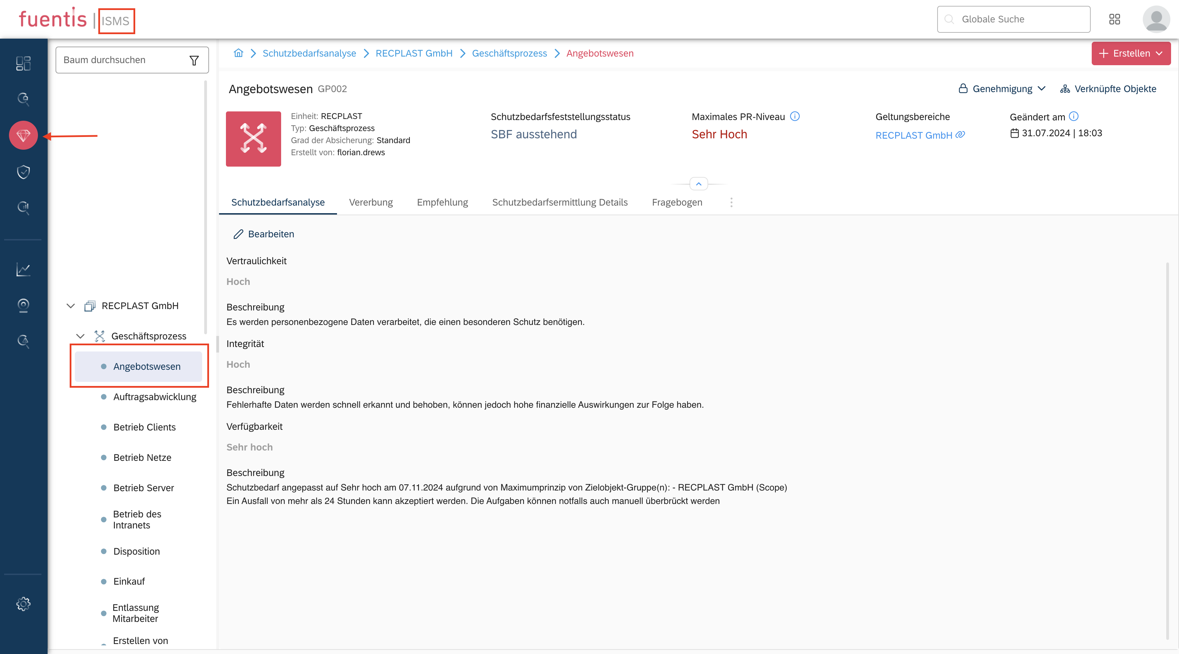1179x654 pixels.
Task: Collapse the Geschäftsprozess tree node
Action: coord(80,336)
